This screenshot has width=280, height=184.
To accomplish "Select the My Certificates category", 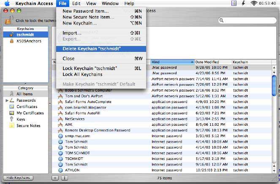I will [x=30, y=113].
